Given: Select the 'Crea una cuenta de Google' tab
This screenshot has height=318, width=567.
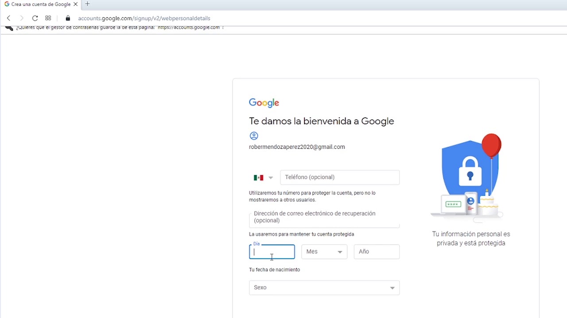Looking at the screenshot, I should pyautogui.click(x=41, y=4).
